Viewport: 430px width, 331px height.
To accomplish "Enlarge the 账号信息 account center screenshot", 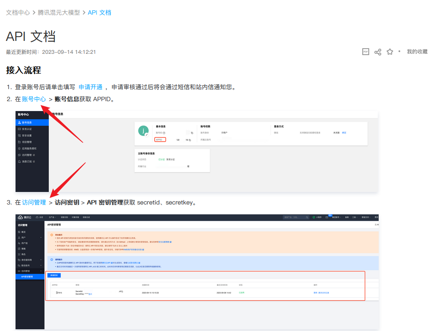I will (x=197, y=152).
